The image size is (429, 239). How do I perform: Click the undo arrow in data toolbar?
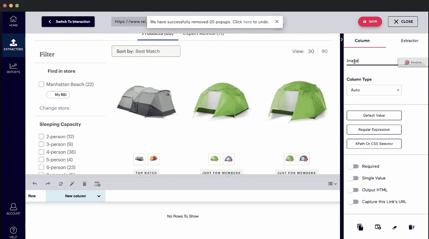[35, 184]
